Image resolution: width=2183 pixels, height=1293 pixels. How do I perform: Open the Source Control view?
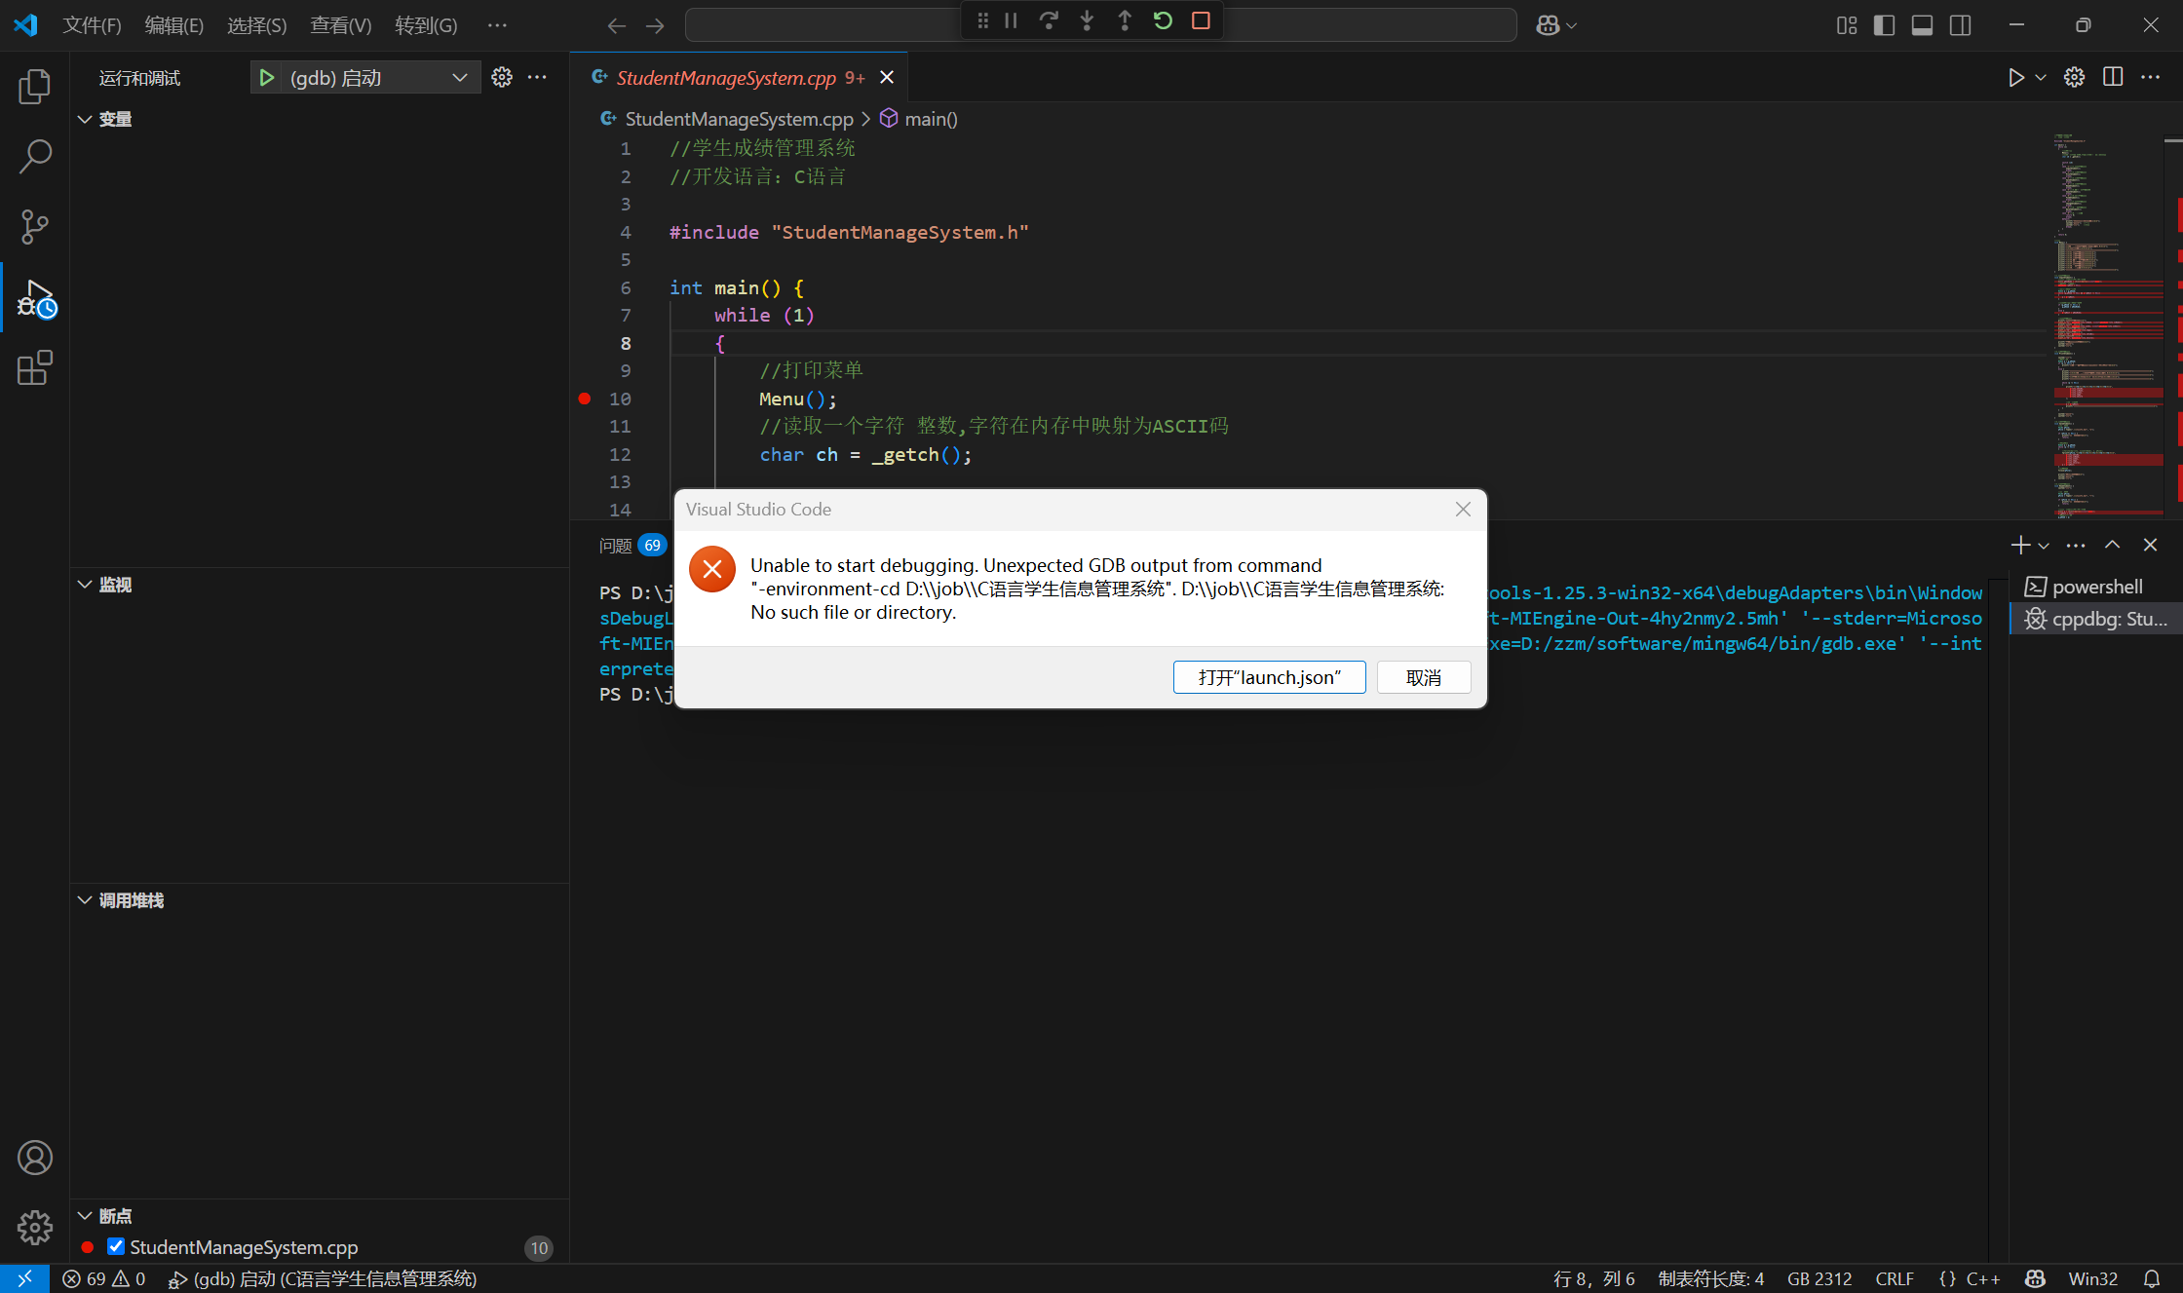coord(34,226)
